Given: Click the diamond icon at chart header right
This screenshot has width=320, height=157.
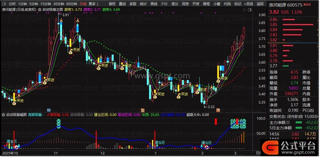Looking at the screenshot, I should pyautogui.click(x=245, y=10).
